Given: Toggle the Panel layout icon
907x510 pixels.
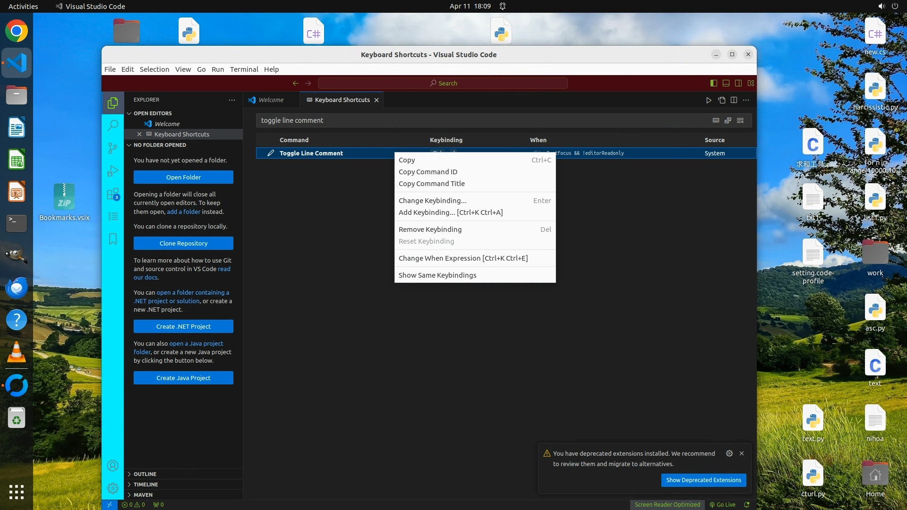Looking at the screenshot, I should (x=726, y=83).
